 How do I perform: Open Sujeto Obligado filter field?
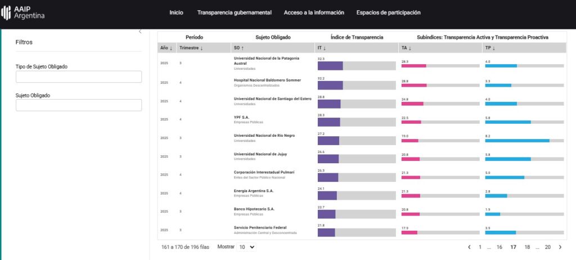coord(79,105)
